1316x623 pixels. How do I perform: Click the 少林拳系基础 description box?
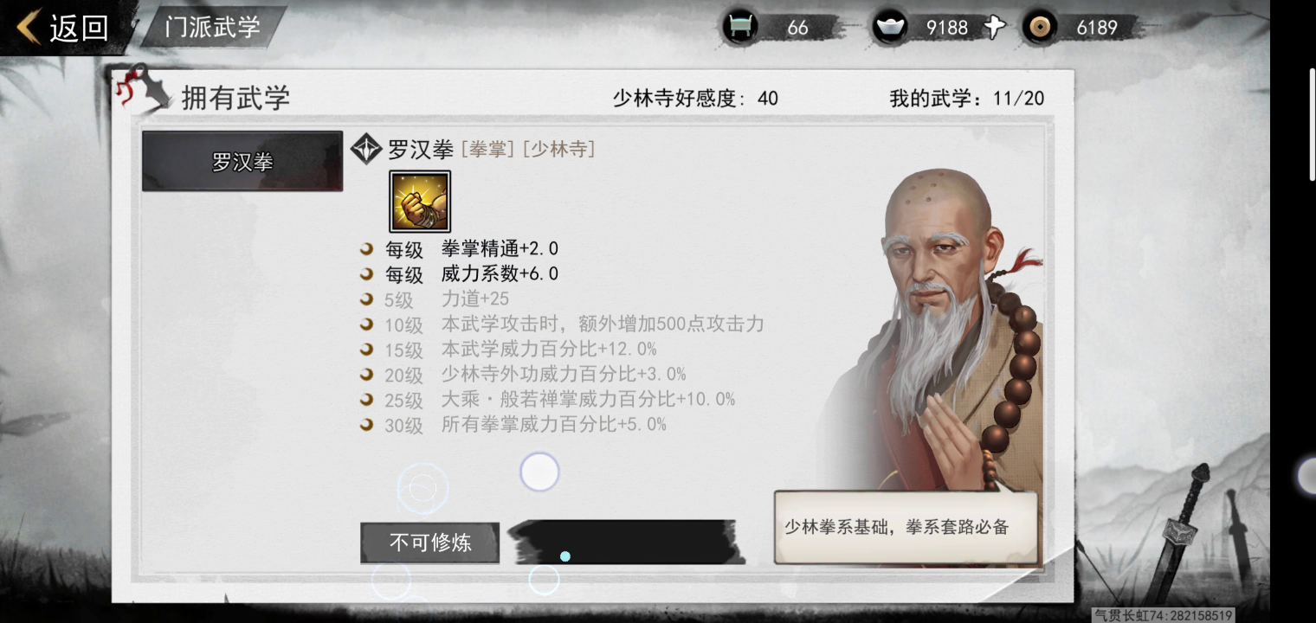coord(906,527)
